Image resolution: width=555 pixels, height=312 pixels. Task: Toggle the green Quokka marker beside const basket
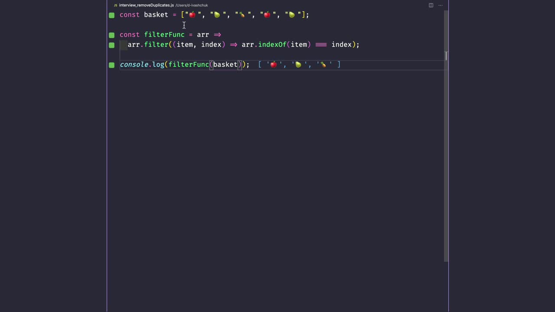[111, 15]
